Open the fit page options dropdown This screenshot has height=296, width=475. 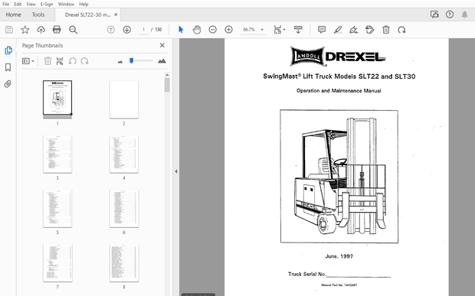click(x=280, y=30)
